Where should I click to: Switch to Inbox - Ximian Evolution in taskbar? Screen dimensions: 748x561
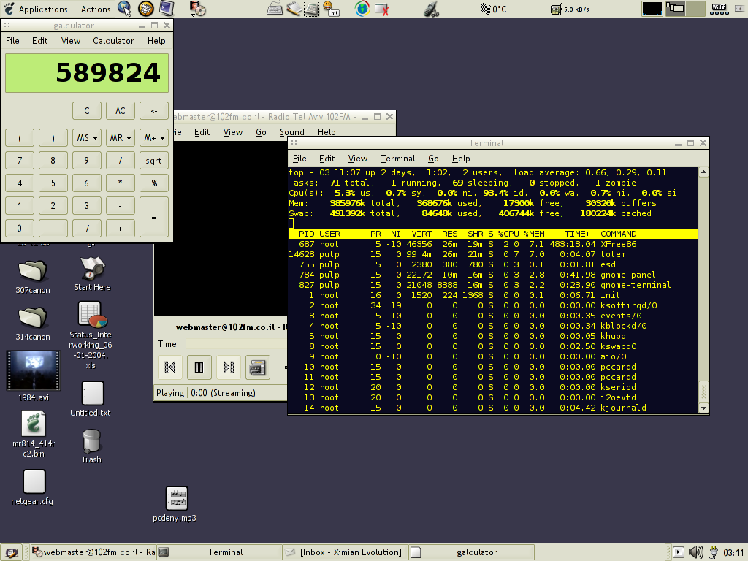click(x=343, y=552)
